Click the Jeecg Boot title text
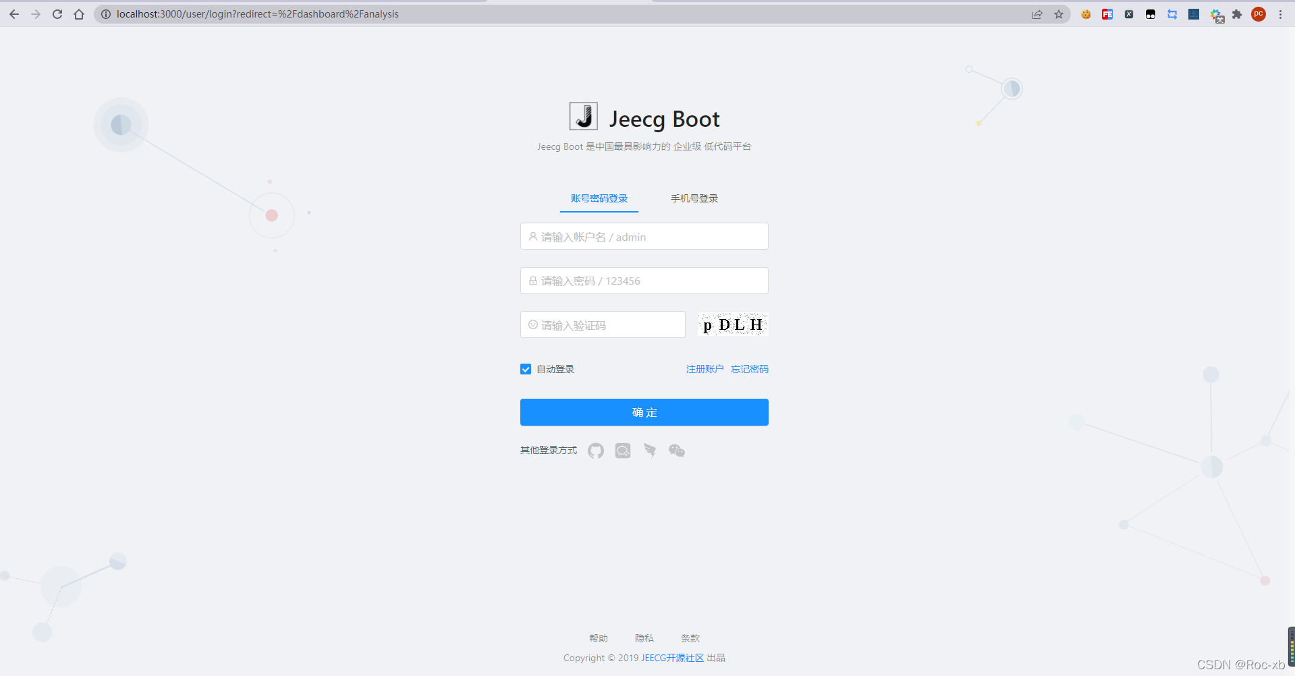Image resolution: width=1295 pixels, height=676 pixels. [665, 119]
